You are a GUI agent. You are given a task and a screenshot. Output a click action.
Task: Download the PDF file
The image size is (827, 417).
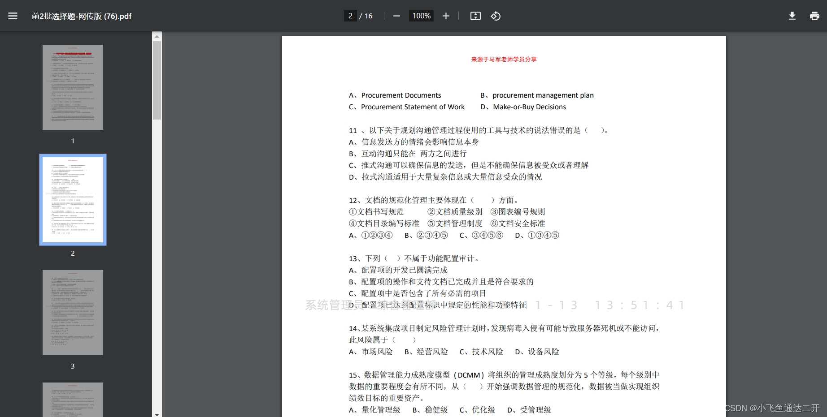[x=792, y=16]
